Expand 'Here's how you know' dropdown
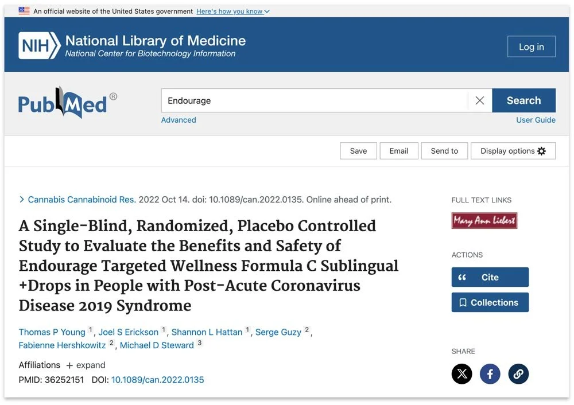574x405 pixels. tap(233, 11)
